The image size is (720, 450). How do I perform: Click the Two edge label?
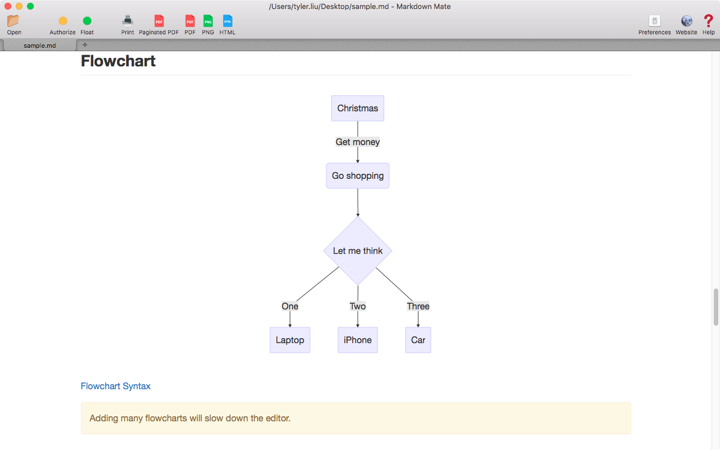(358, 306)
